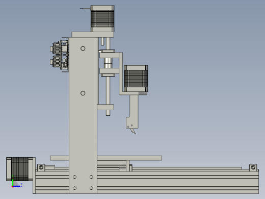Image resolution: width=265 pixels, height=199 pixels.
Task: Select the lower clamp block on the carriage
Action: pyautogui.click(x=109, y=71)
